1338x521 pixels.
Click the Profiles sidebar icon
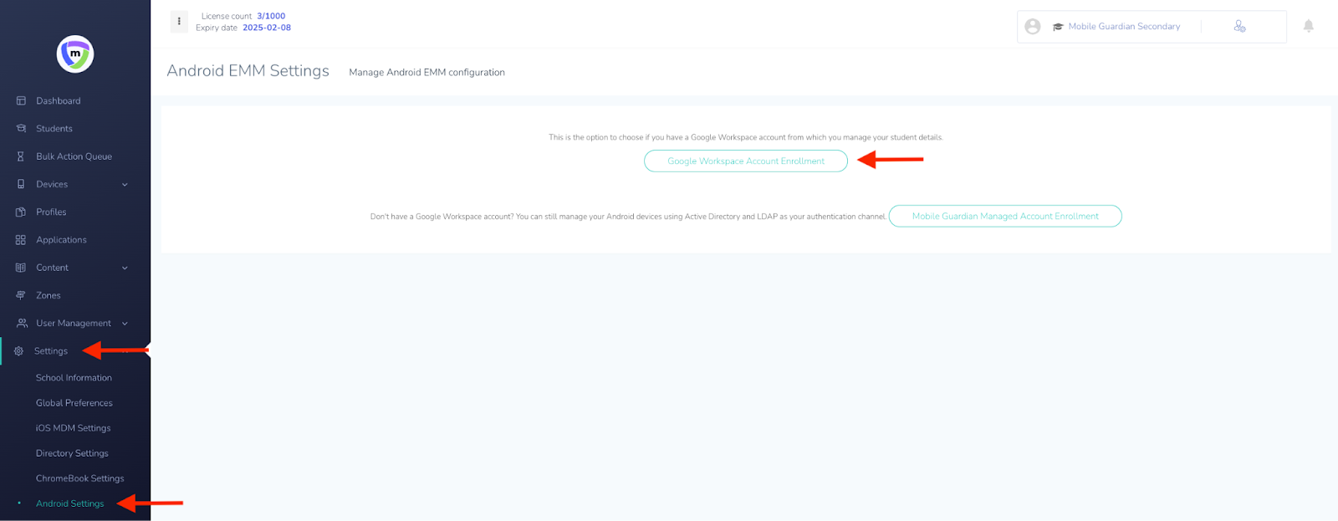tap(21, 212)
